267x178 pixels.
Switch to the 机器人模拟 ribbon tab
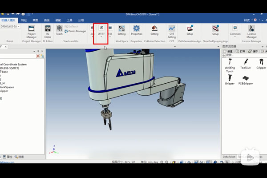(8, 20)
